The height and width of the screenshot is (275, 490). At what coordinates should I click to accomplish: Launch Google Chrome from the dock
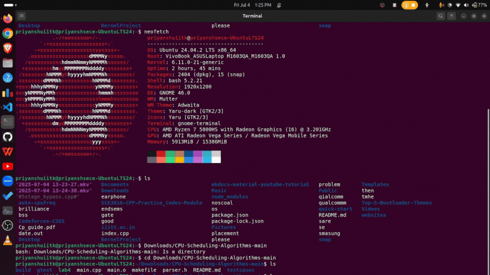pos(7,34)
